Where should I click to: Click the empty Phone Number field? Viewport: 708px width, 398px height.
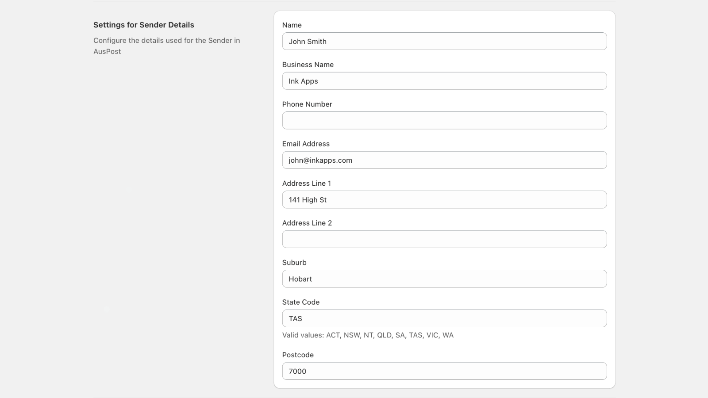pos(444,120)
